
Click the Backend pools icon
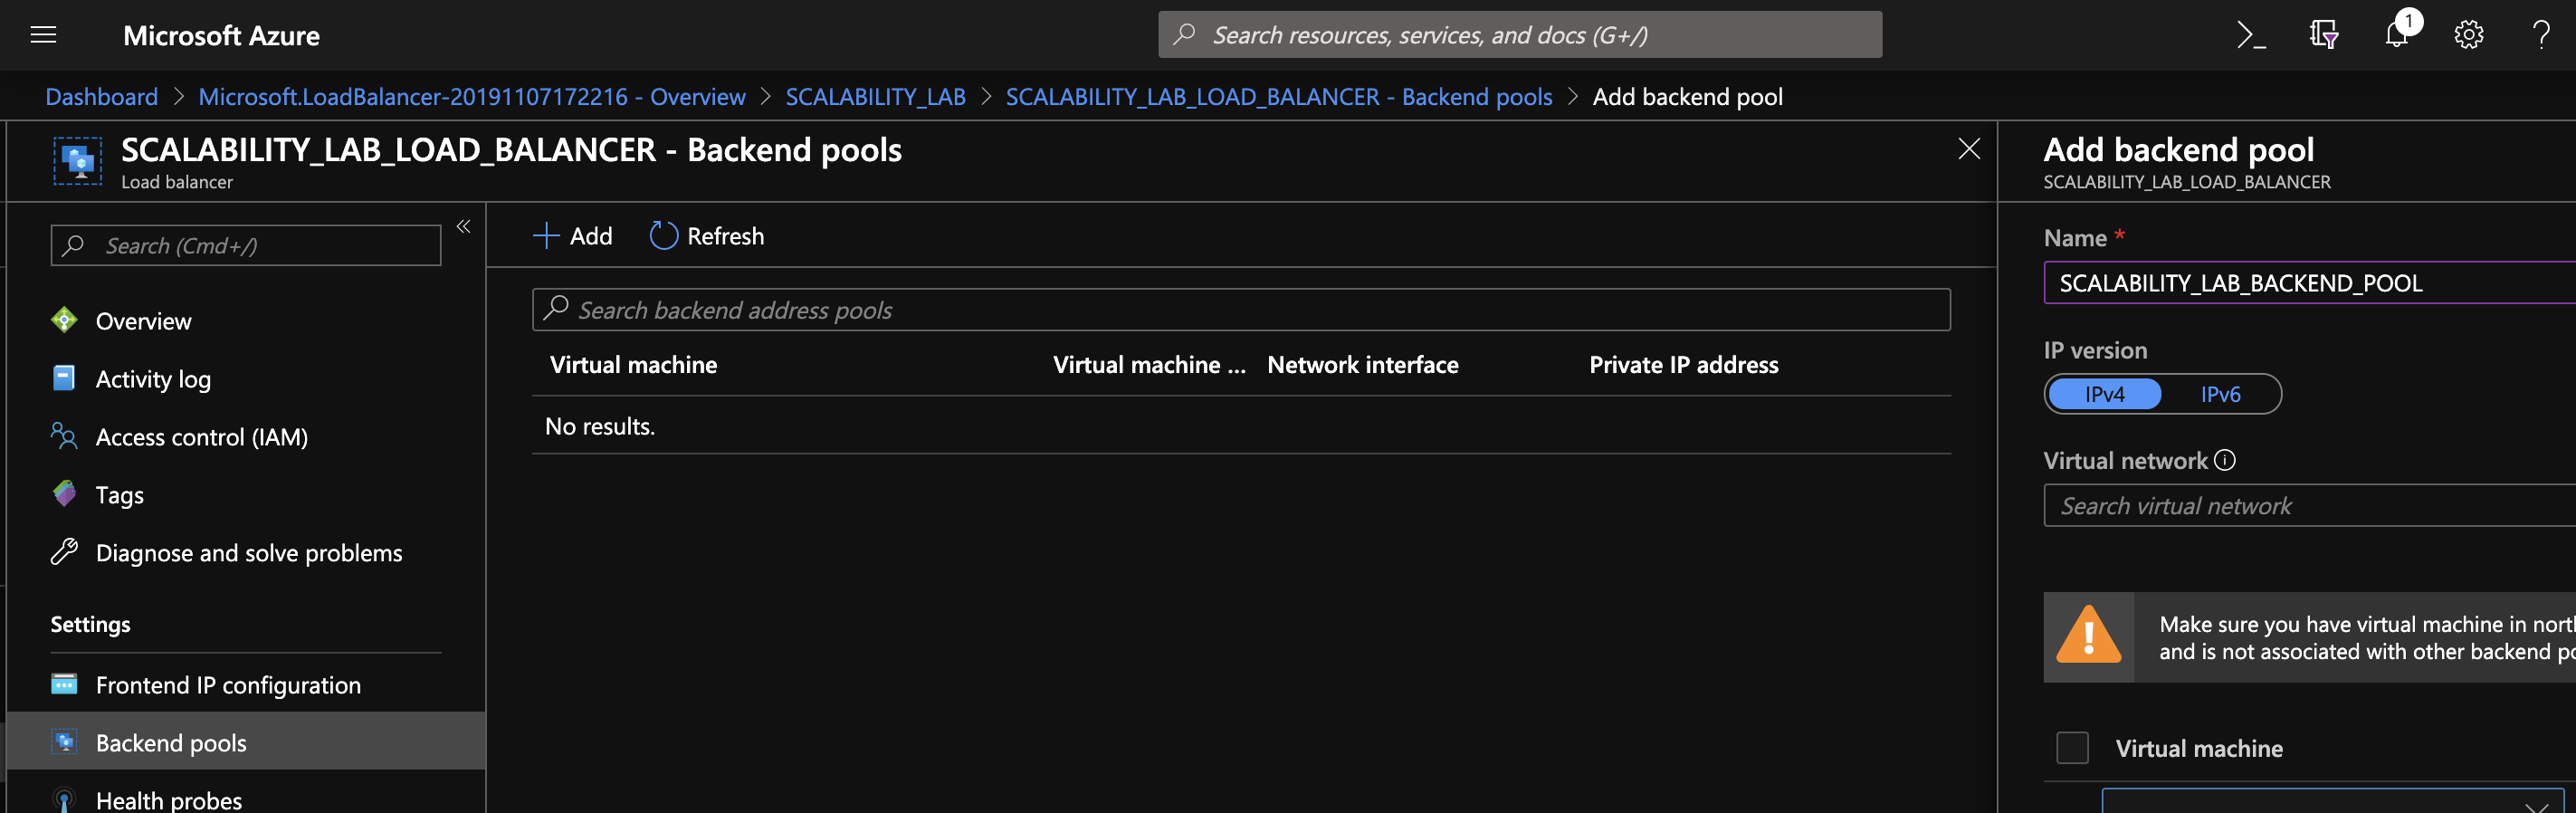click(64, 742)
